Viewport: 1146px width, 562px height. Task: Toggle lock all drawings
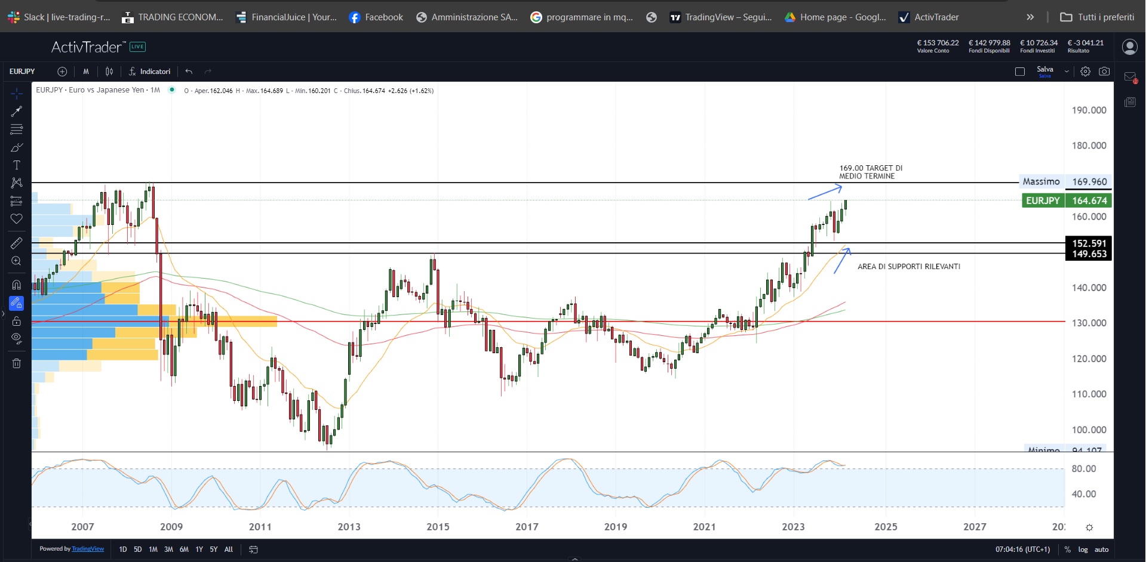click(x=17, y=322)
